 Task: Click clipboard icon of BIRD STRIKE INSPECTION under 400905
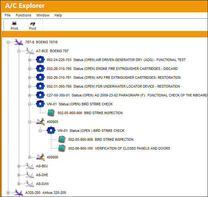[x=62, y=139]
